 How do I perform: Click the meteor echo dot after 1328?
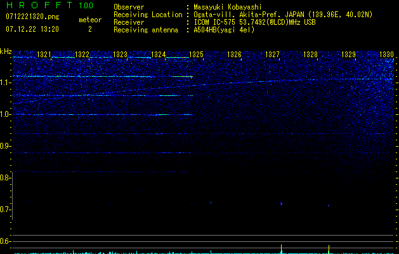329,205
